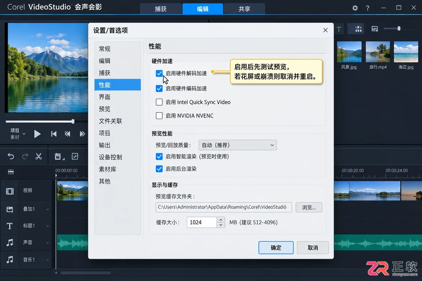Viewport: 422px width, 281px height.
Task: Switch to the 捕获 tab
Action: coord(161,9)
